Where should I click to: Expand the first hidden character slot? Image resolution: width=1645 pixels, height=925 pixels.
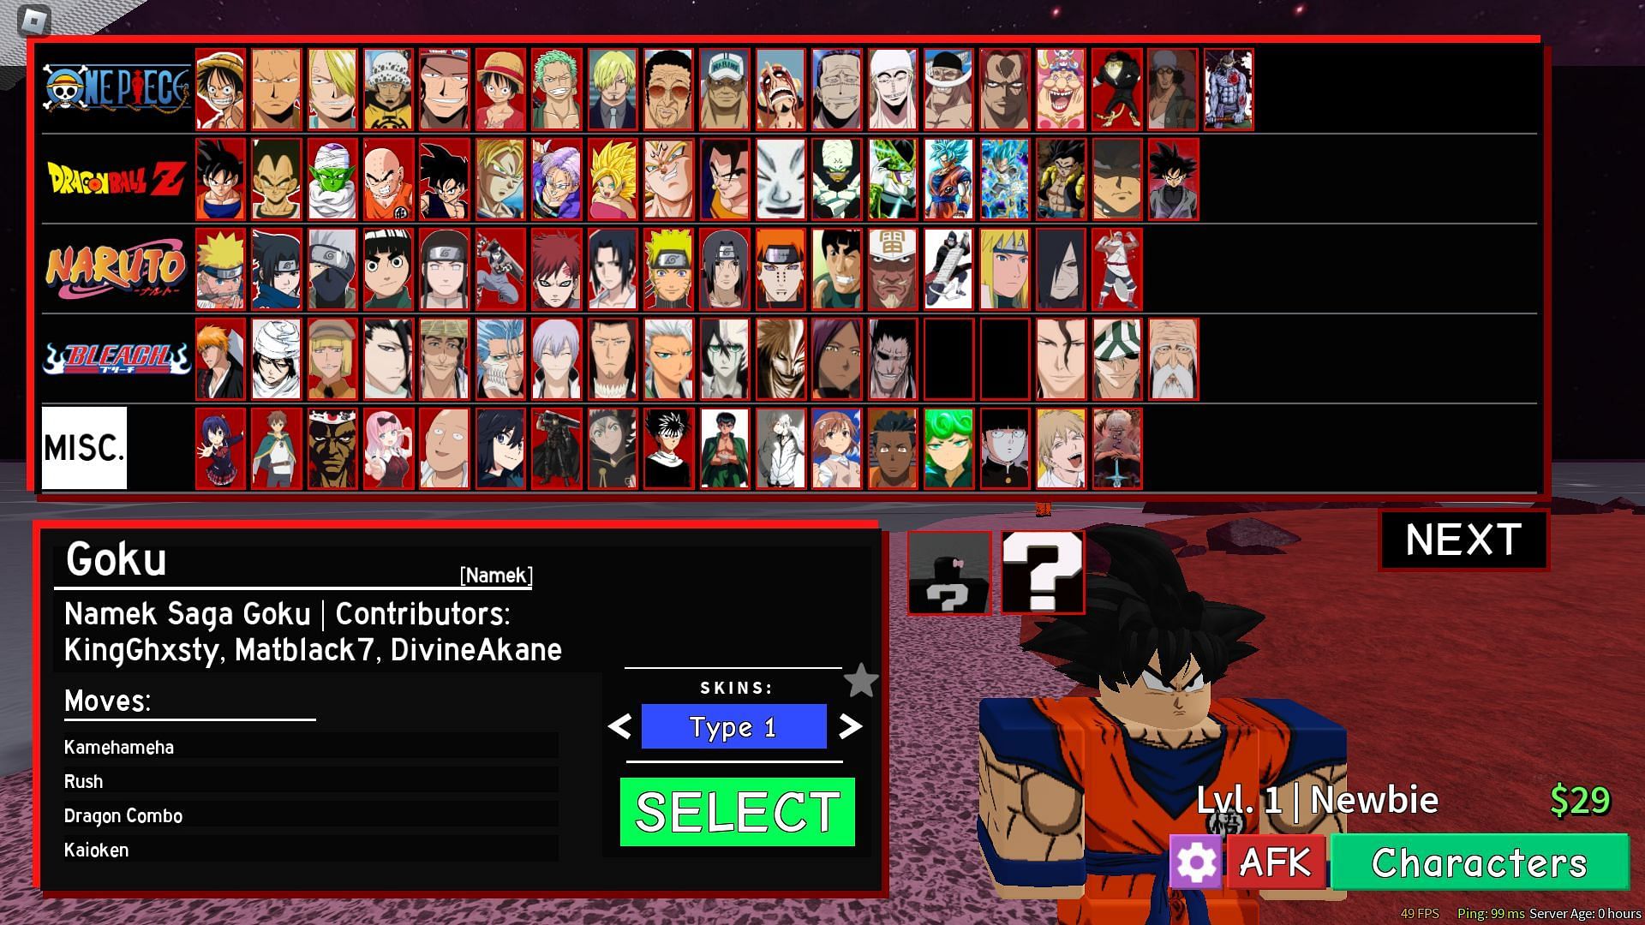949,570
